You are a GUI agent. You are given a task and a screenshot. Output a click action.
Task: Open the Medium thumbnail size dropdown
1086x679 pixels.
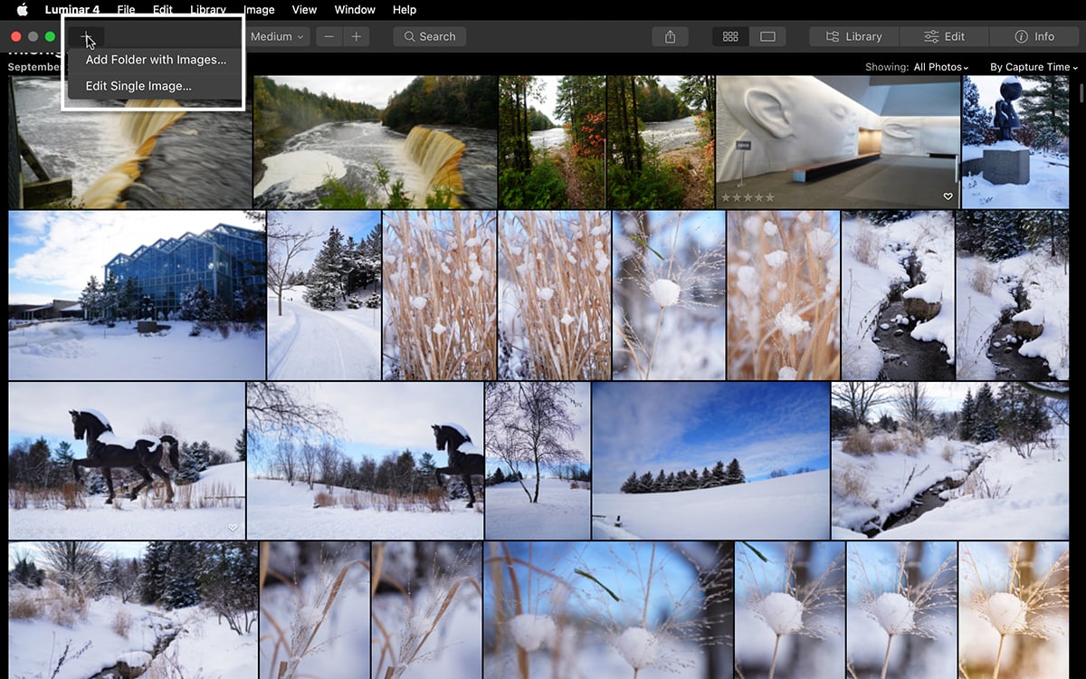pos(276,36)
